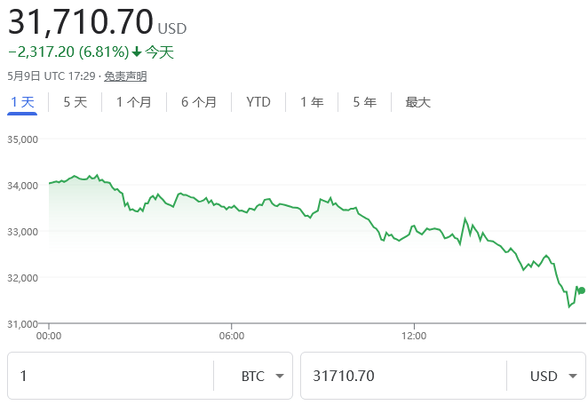Select the 最大 range tab
Viewport: 588px width, 405px height.
pyautogui.click(x=417, y=102)
